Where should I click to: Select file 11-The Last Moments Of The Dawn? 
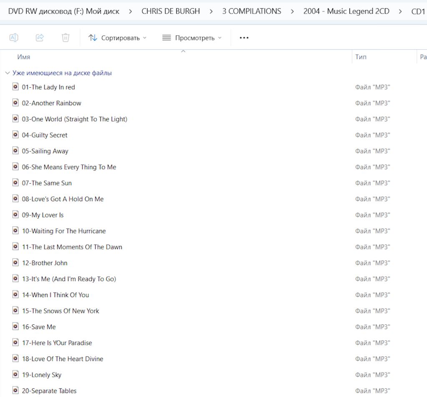tap(72, 247)
